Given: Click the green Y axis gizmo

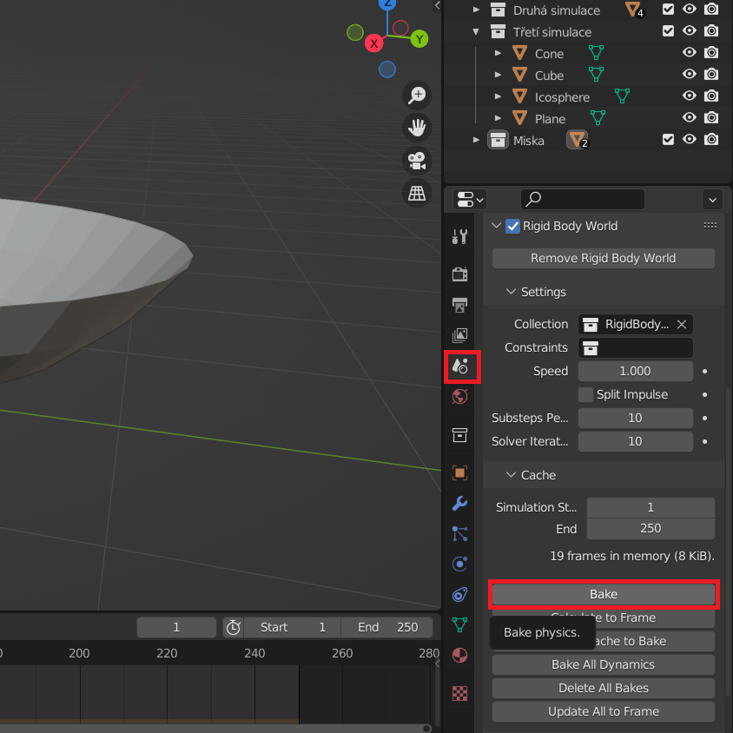Looking at the screenshot, I should (419, 39).
